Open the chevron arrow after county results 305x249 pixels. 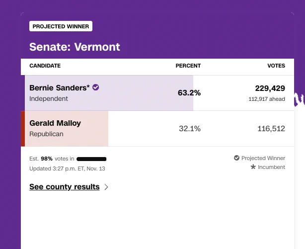point(106,187)
